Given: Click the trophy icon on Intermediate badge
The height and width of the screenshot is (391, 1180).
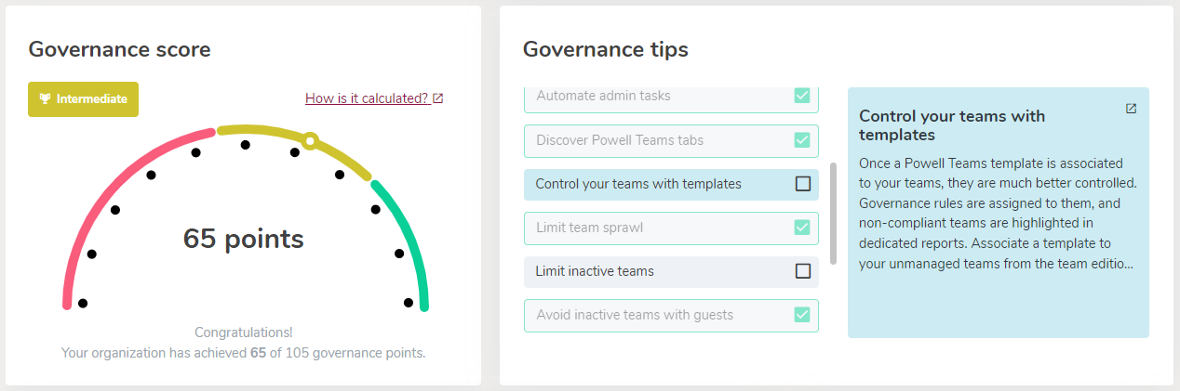Looking at the screenshot, I should point(44,99).
